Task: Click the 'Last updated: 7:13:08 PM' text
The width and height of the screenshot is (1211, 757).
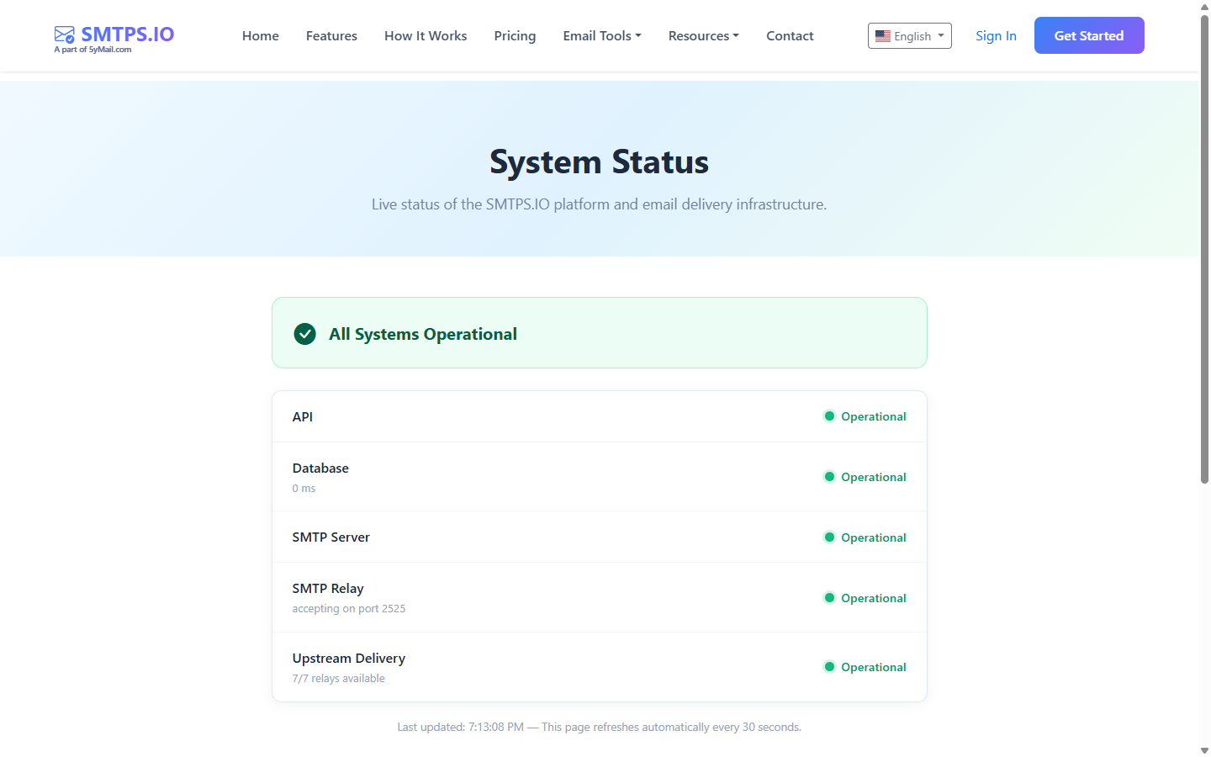Action: [461, 727]
